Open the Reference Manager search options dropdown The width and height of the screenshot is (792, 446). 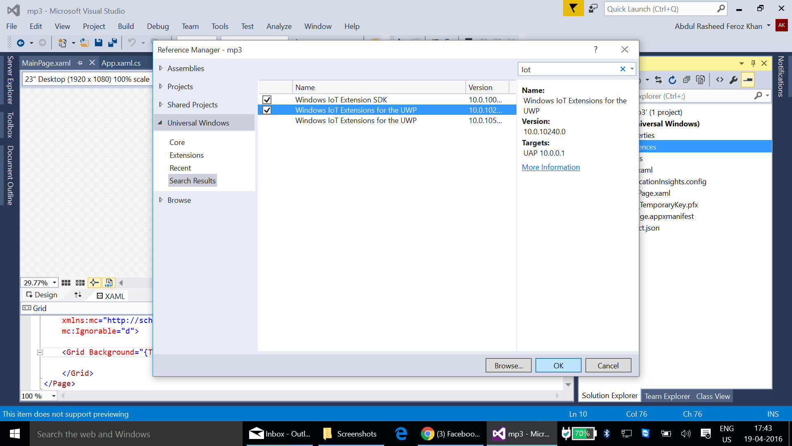(x=632, y=69)
